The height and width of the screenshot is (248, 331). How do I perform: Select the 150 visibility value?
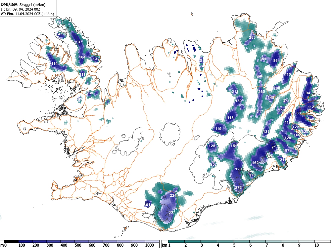coord(239,101)
